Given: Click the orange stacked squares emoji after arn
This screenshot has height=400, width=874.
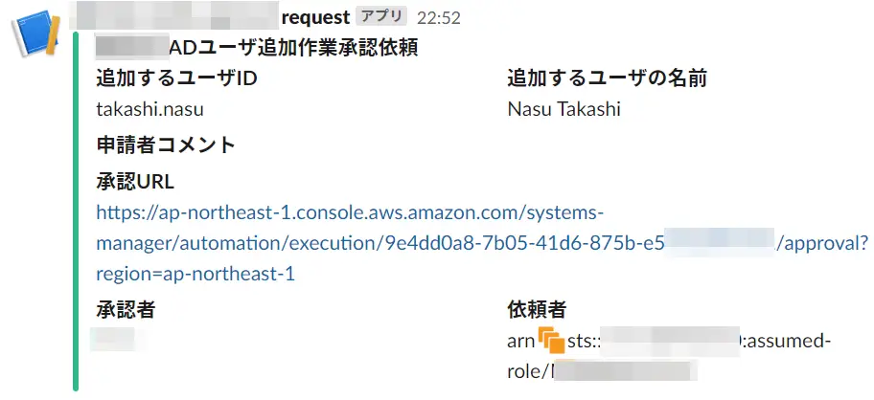Looking at the screenshot, I should 552,340.
